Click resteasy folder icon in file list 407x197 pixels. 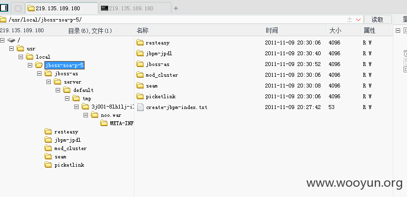140,43
